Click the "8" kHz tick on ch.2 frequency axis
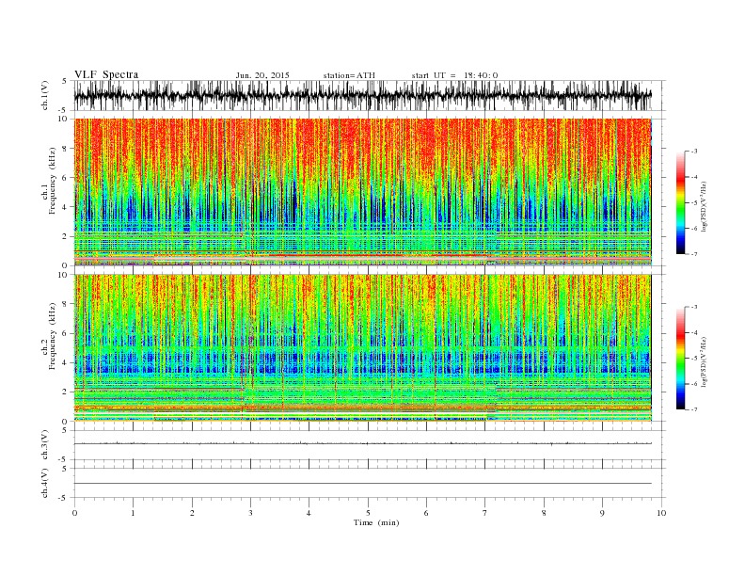Image resolution: width=745 pixels, height=576 pixels. [x=66, y=304]
